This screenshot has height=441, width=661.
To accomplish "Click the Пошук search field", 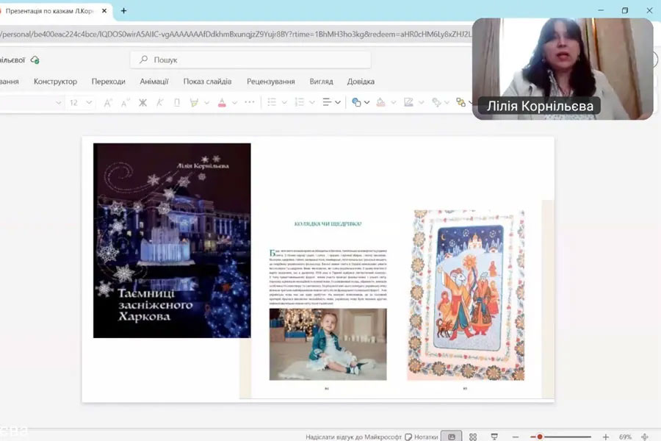I will [250, 60].
